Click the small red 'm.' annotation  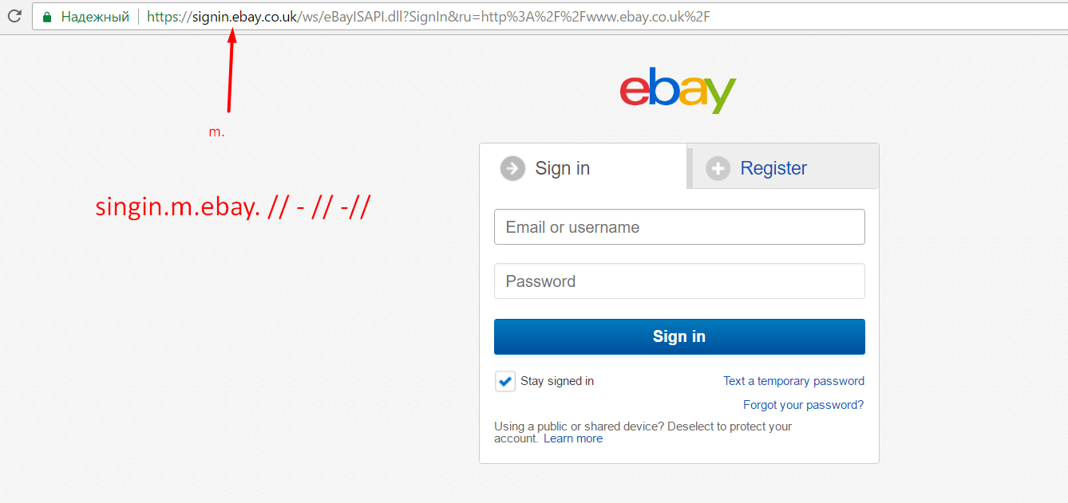point(217,132)
